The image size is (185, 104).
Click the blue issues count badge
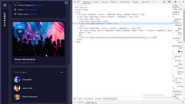(170, 2)
